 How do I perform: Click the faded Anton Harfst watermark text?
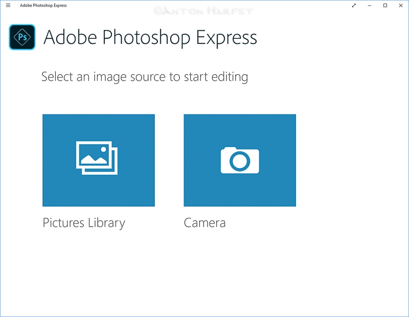coord(203,11)
